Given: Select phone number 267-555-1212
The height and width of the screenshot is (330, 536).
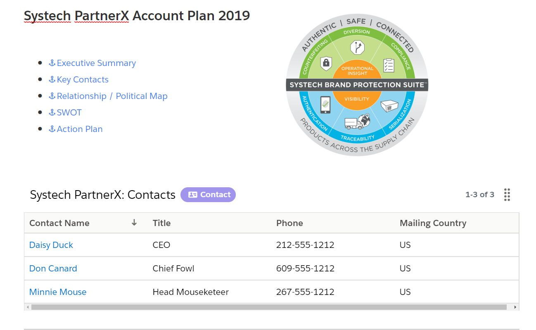Looking at the screenshot, I should pyautogui.click(x=305, y=292).
